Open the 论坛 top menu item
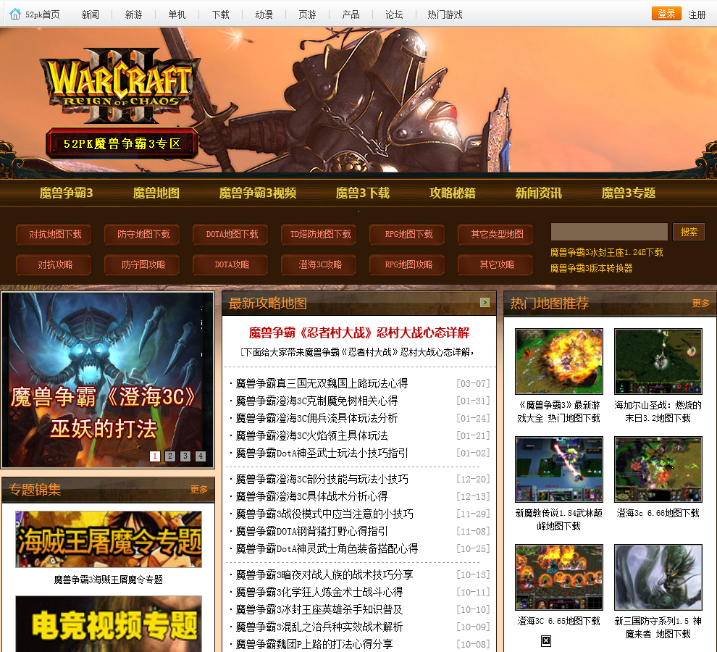 point(394,14)
